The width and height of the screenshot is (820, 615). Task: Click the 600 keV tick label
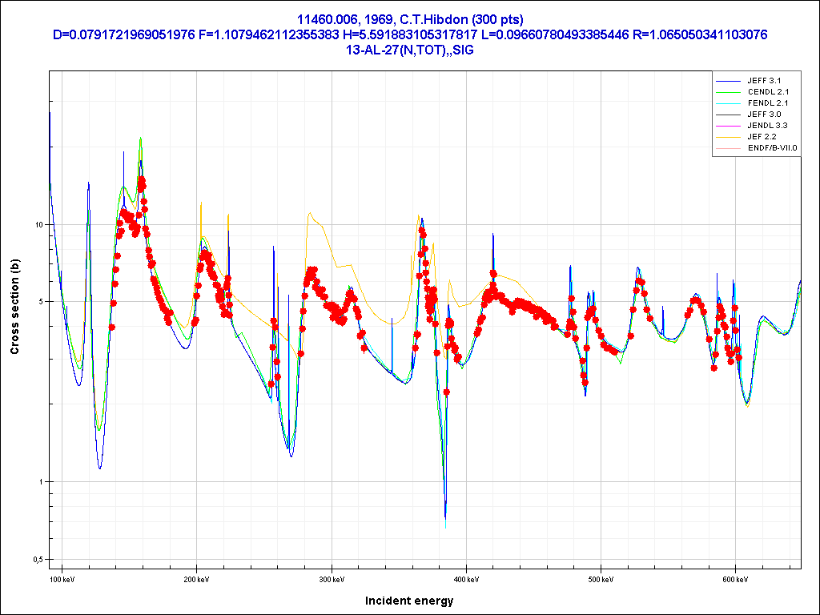(x=734, y=579)
